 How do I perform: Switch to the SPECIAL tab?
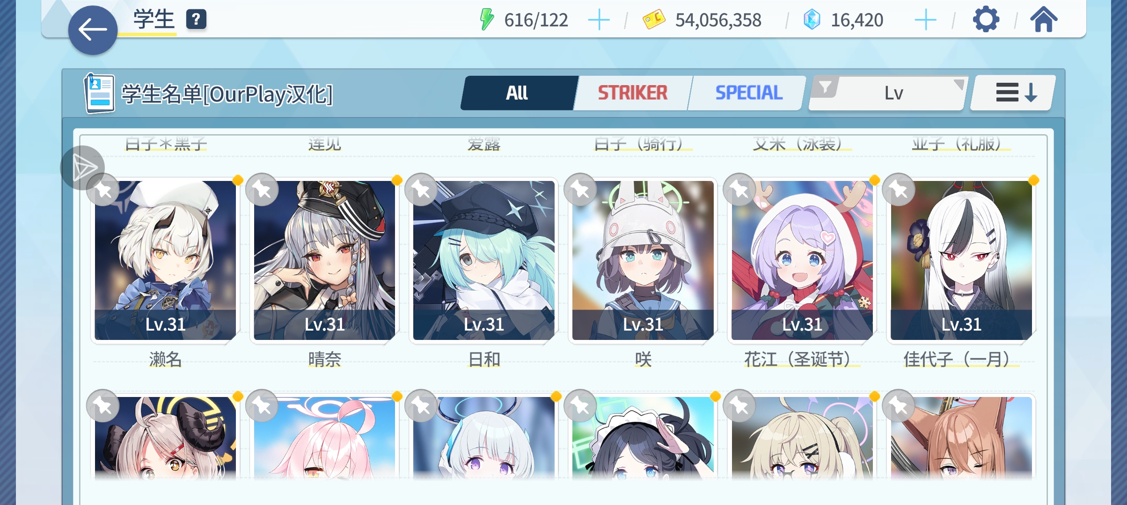(x=748, y=93)
